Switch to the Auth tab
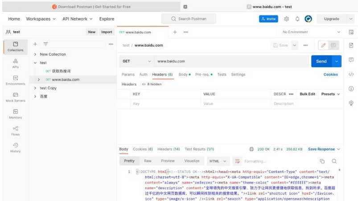This screenshot has height=201, width=358. click(x=143, y=74)
